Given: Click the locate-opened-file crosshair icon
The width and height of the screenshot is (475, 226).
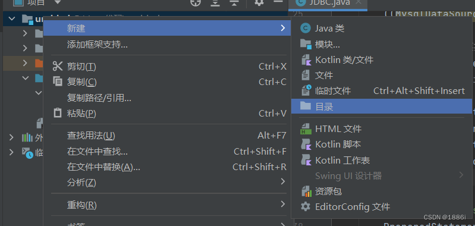Looking at the screenshot, I should coord(196,2).
